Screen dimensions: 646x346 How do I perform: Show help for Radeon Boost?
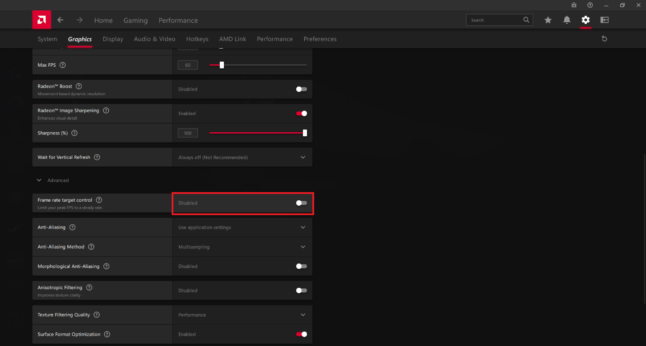79,86
